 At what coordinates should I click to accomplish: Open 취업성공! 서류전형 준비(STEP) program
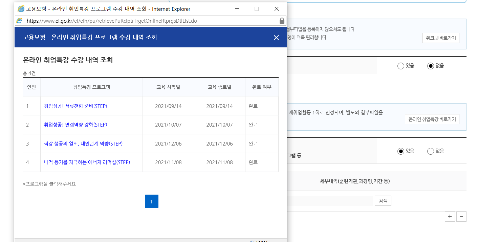[75, 106]
